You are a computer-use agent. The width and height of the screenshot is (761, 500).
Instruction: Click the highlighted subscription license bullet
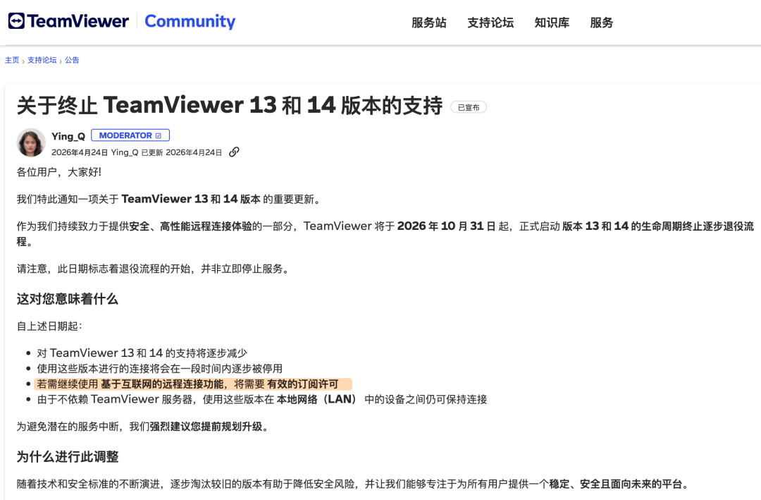click(x=192, y=384)
